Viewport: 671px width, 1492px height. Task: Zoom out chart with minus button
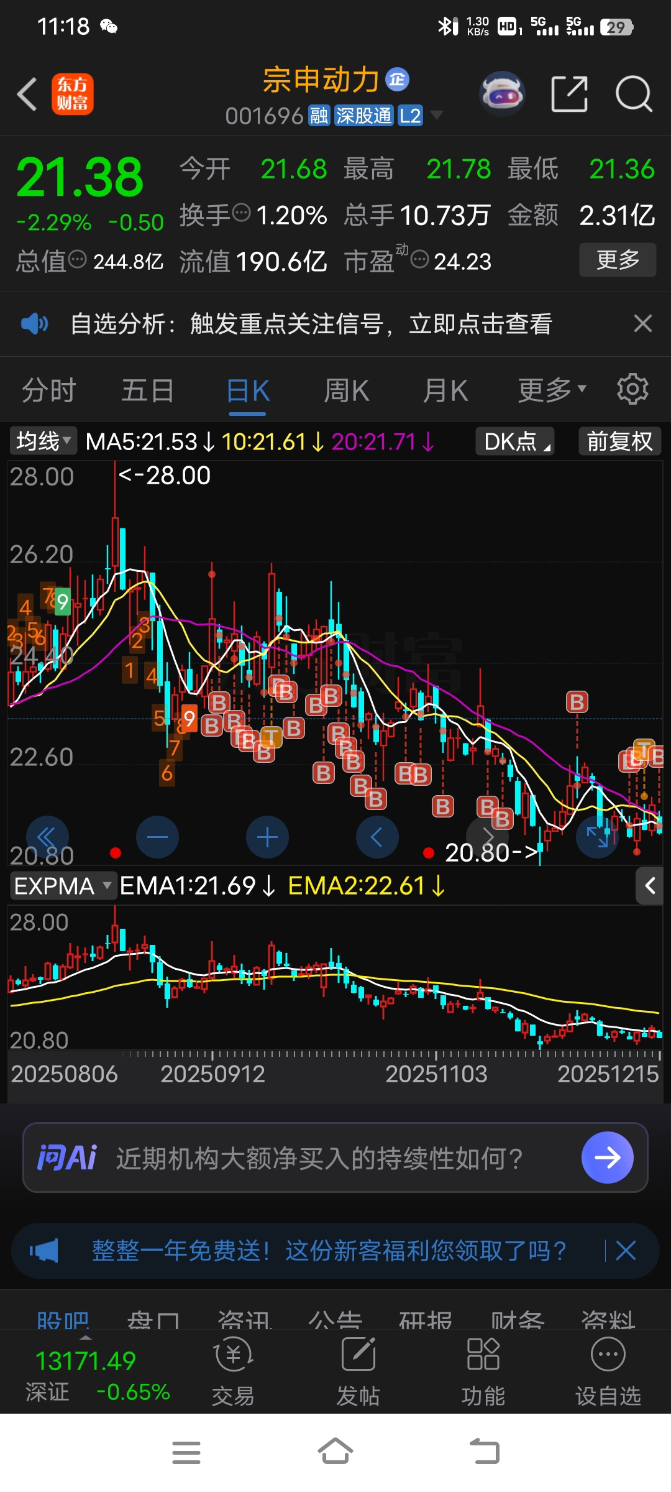click(157, 837)
